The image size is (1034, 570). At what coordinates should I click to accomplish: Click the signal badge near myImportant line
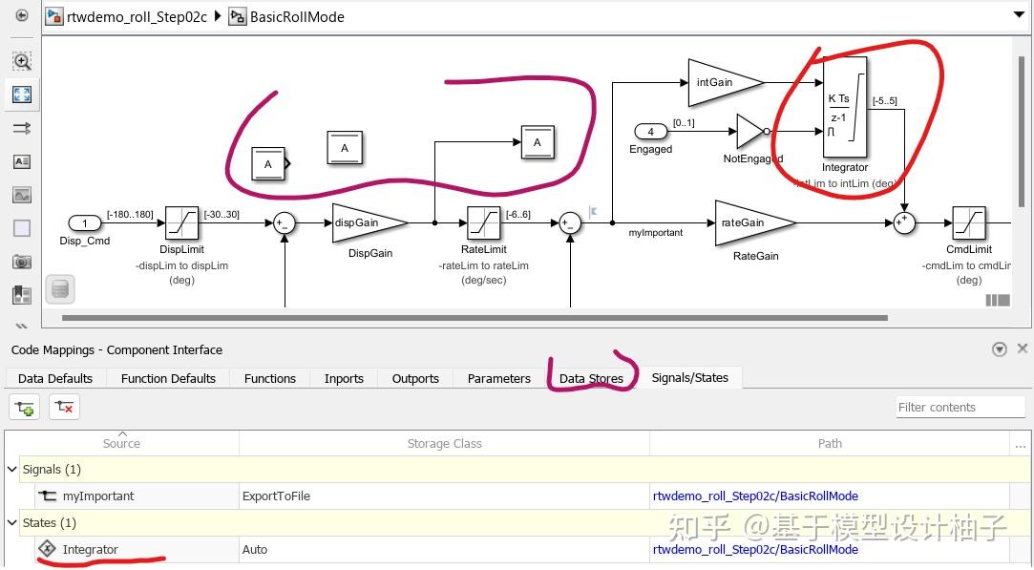tap(593, 211)
